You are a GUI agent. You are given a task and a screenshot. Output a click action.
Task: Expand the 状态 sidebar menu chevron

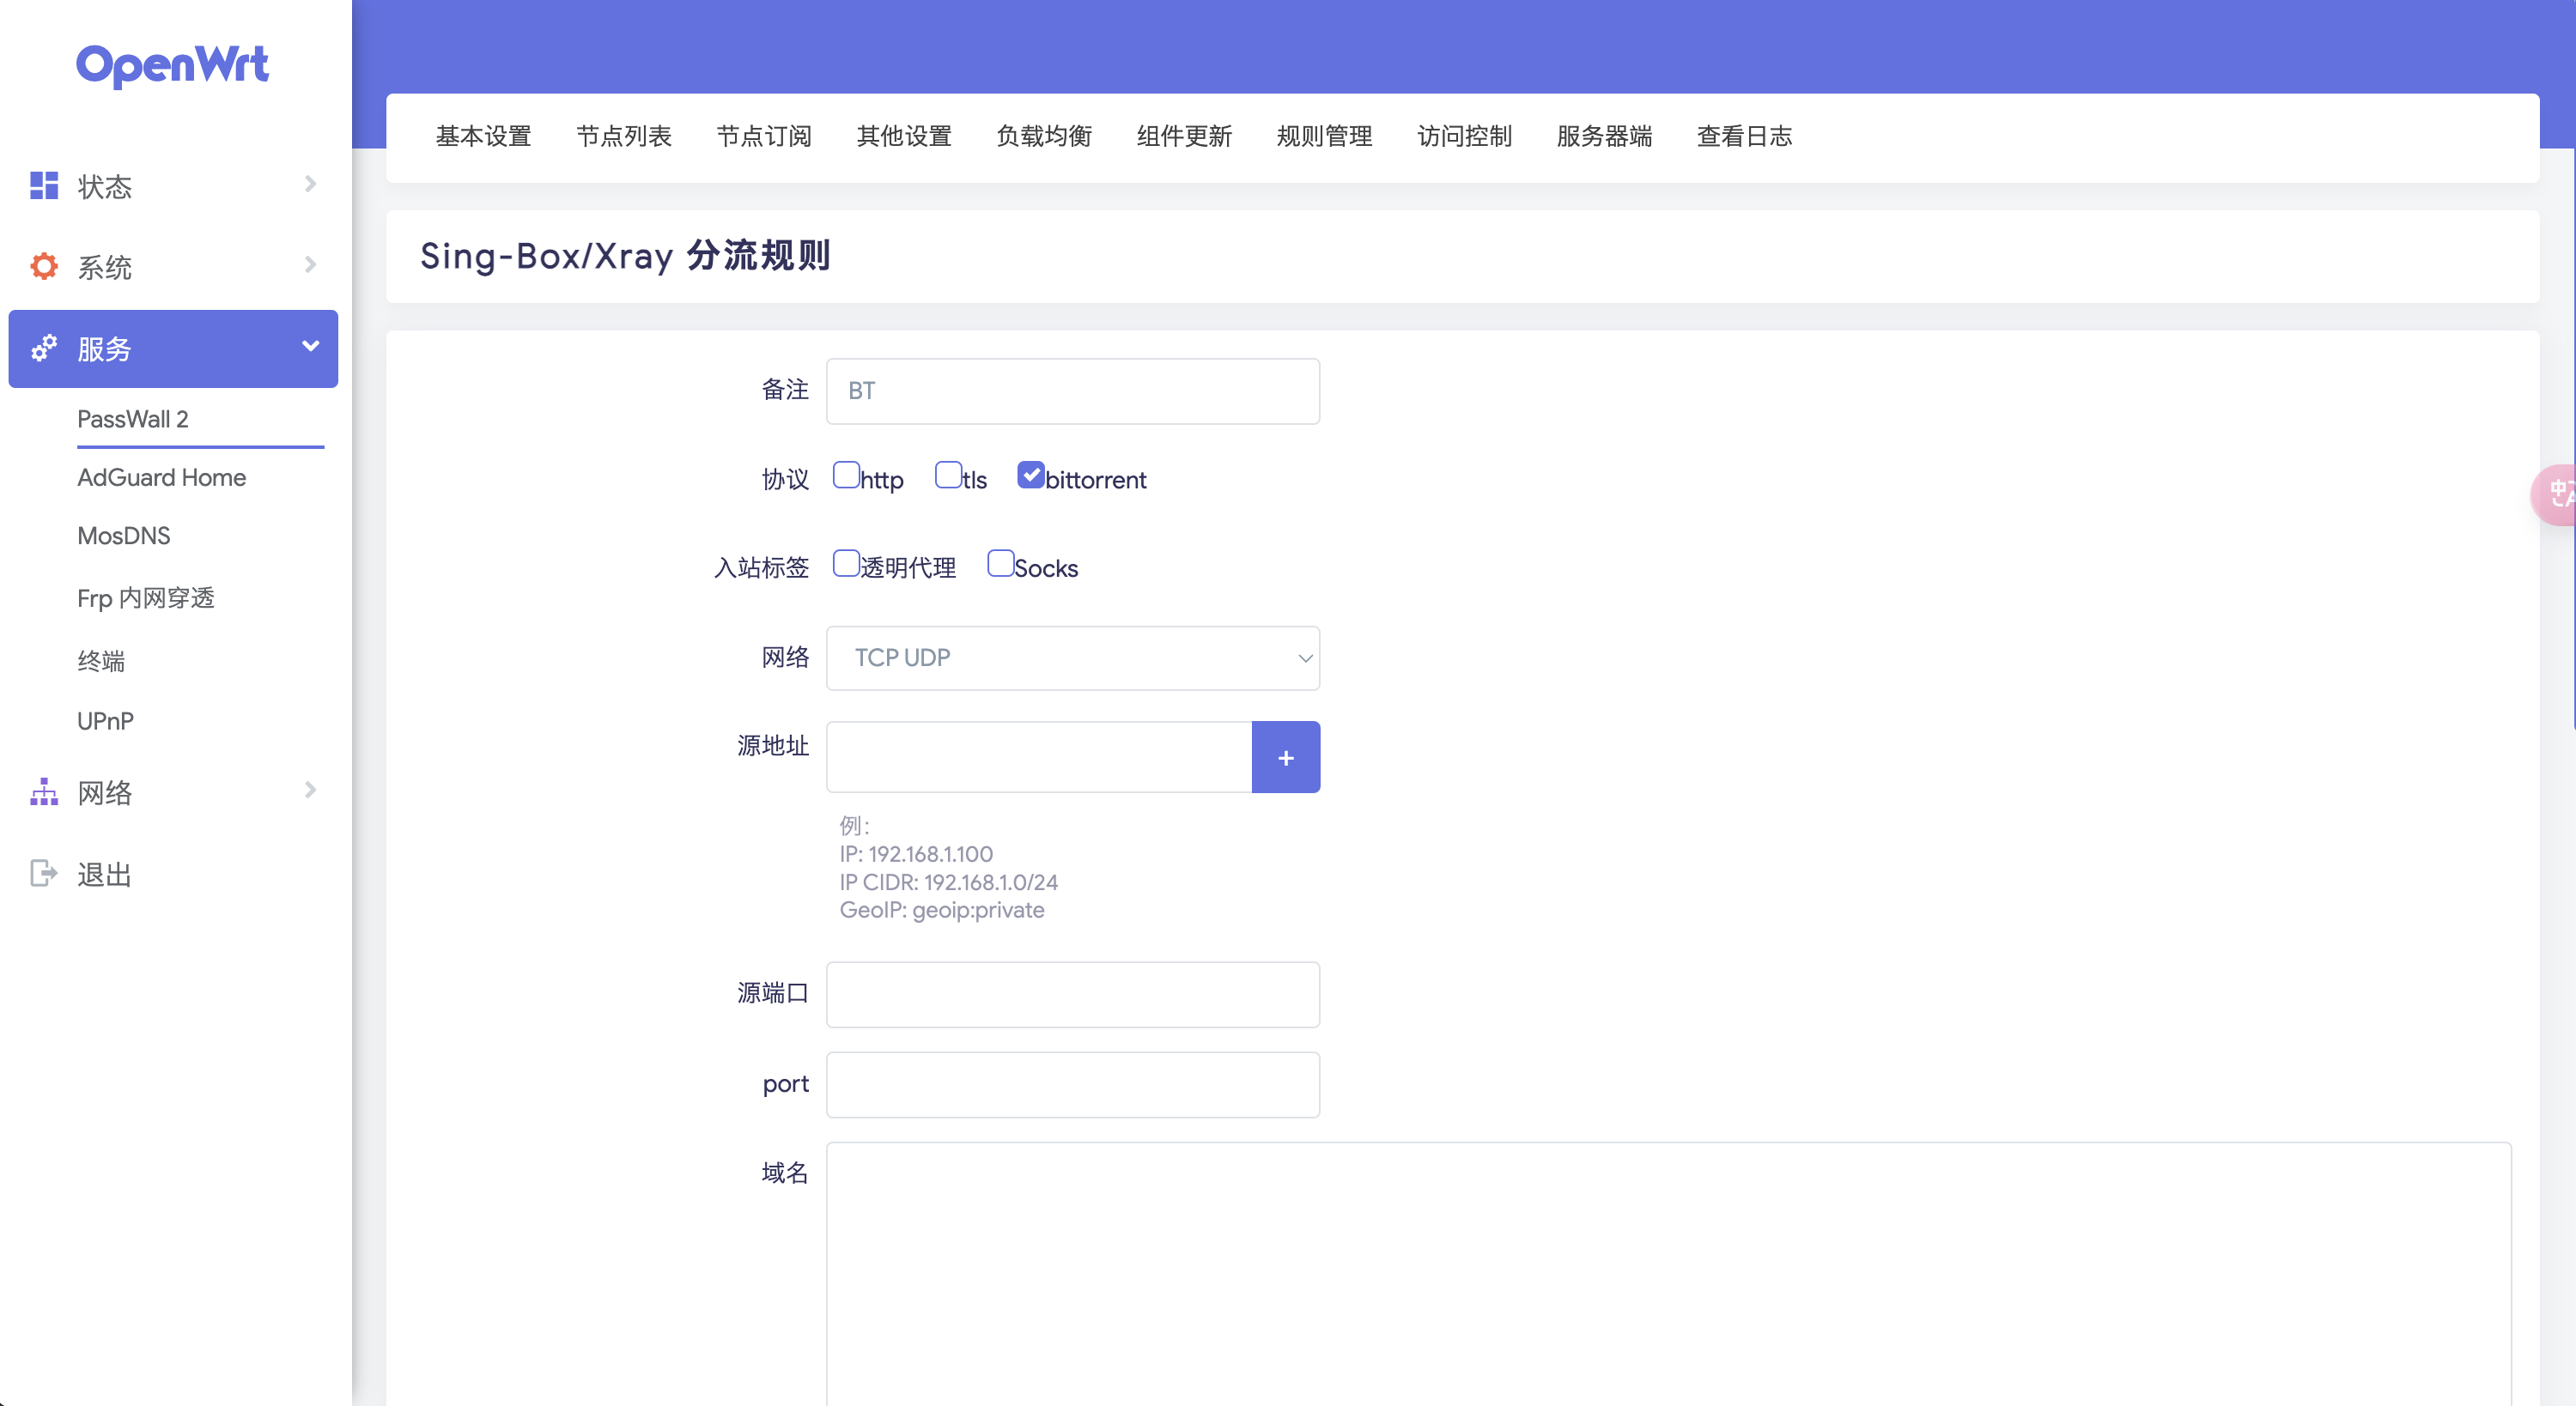310,184
